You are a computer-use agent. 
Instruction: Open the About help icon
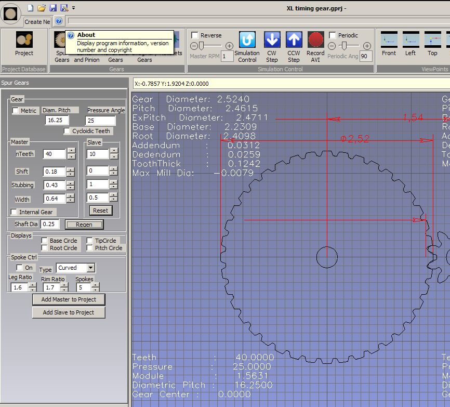pyautogui.click(x=59, y=21)
